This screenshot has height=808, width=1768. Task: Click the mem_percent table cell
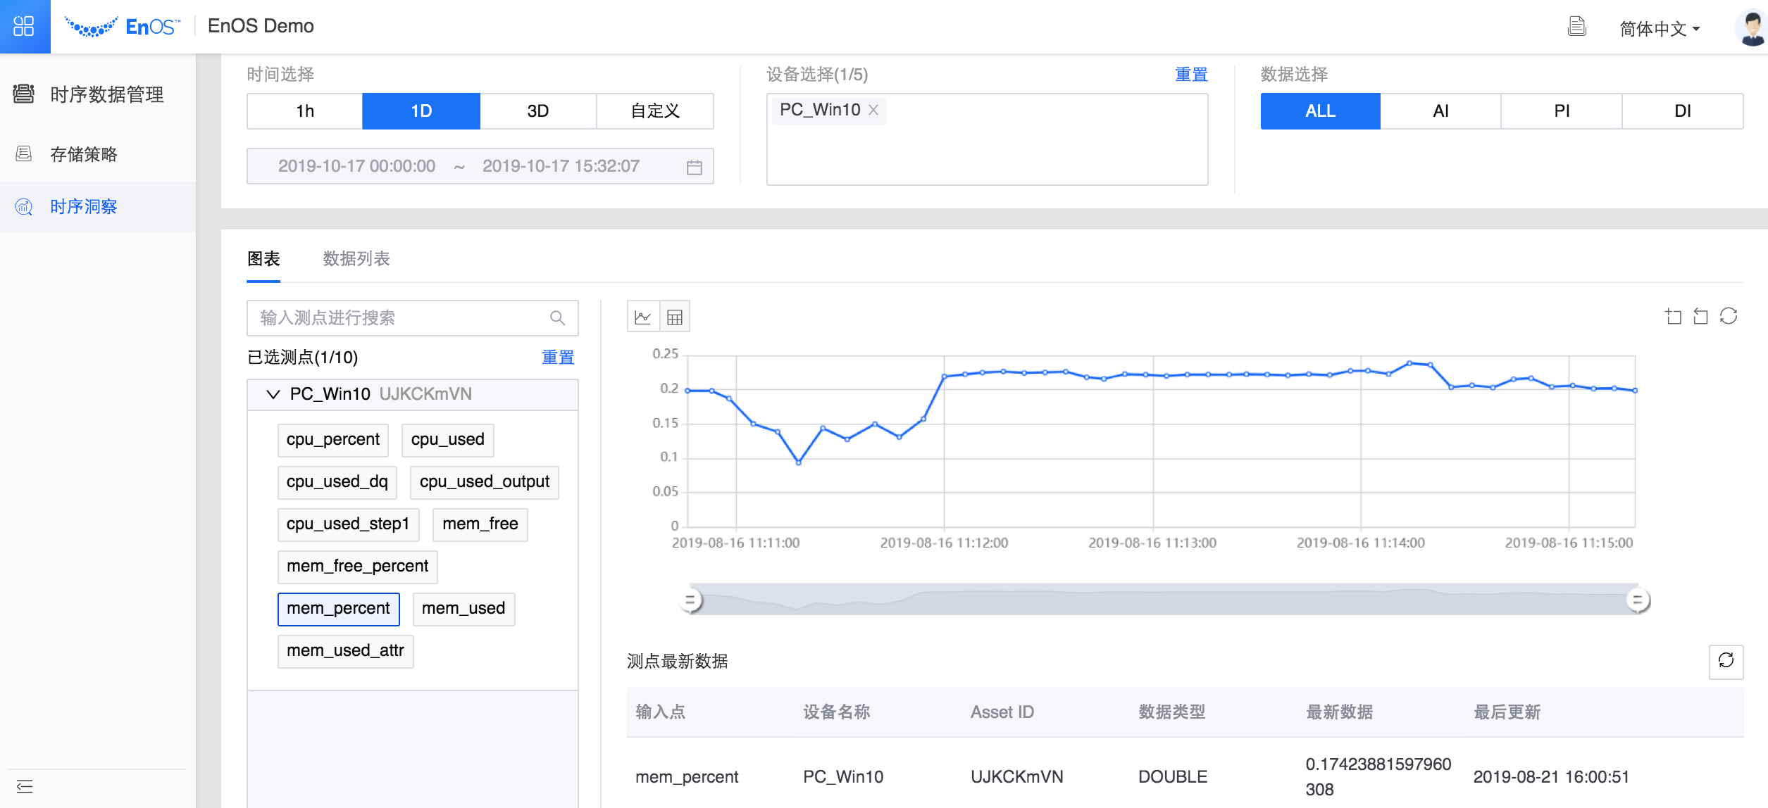pos(687,777)
